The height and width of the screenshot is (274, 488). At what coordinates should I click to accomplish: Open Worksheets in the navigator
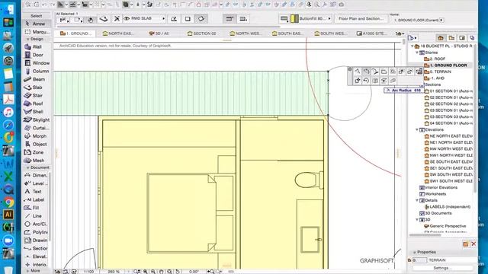tap(432, 194)
